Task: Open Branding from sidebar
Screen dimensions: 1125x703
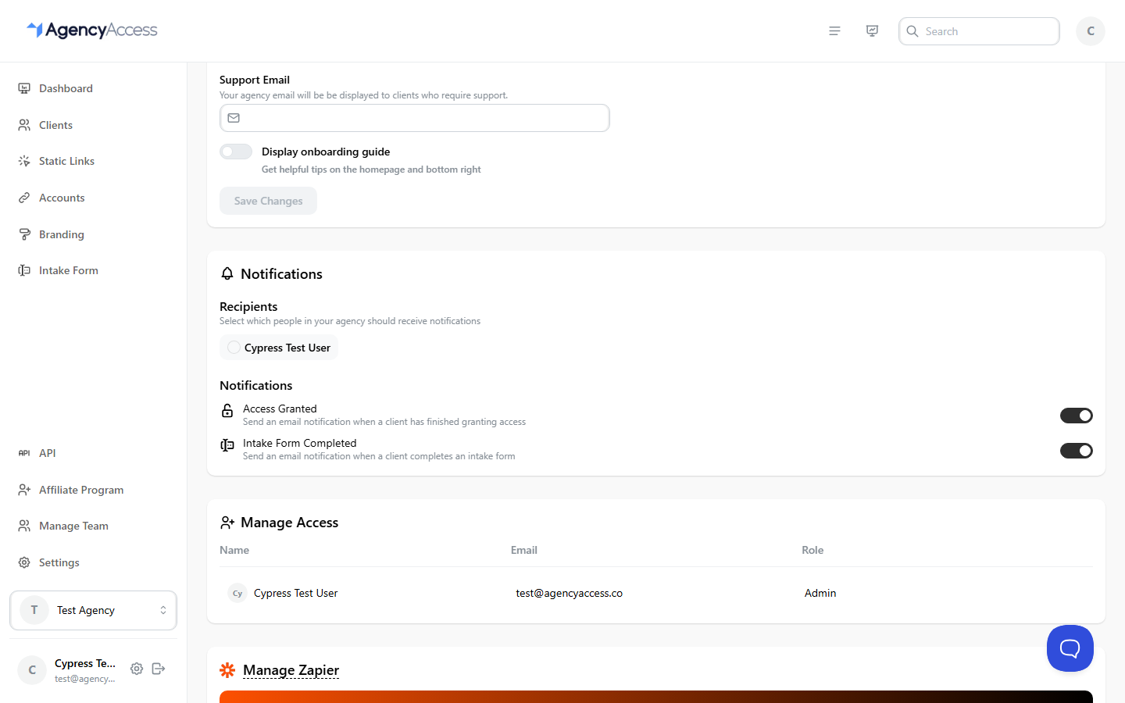Action: coord(62,234)
